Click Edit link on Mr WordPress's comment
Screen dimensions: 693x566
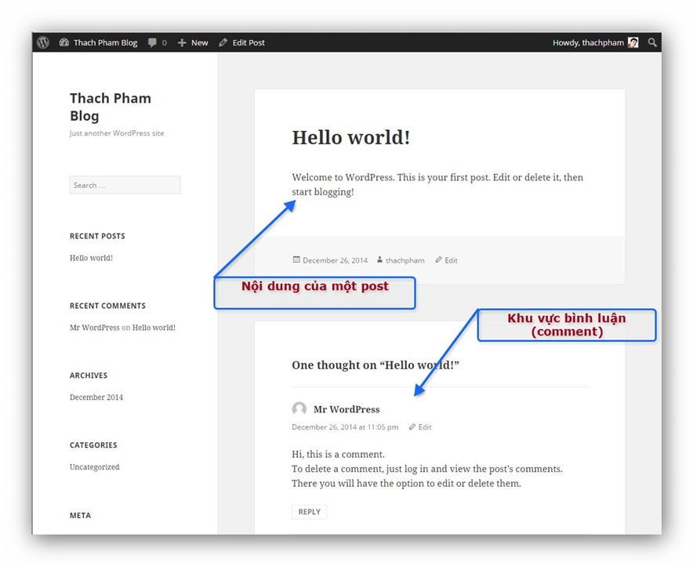click(425, 426)
